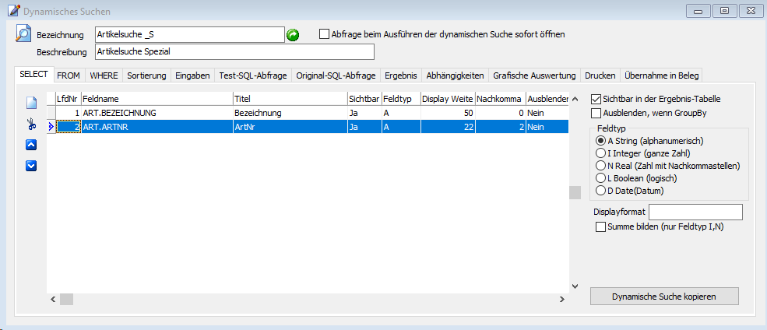The width and height of the screenshot is (767, 330).
Task: Click the horizontal scrollbar right arrow
Action: [561, 299]
